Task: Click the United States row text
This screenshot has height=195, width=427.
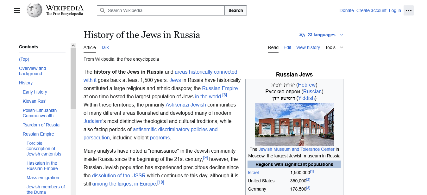Action: coord(261,181)
